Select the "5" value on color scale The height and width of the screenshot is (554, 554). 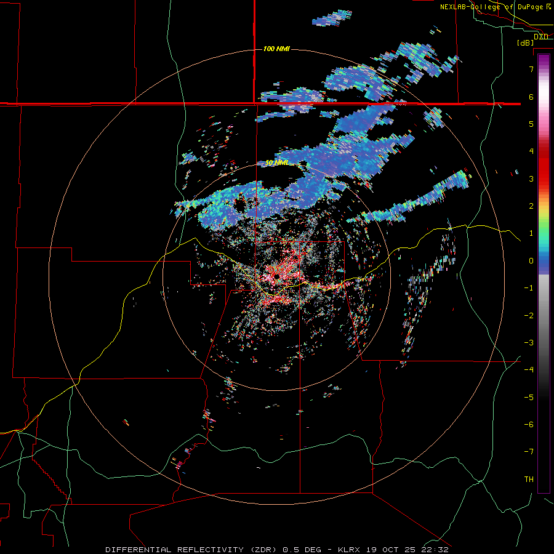coord(531,124)
